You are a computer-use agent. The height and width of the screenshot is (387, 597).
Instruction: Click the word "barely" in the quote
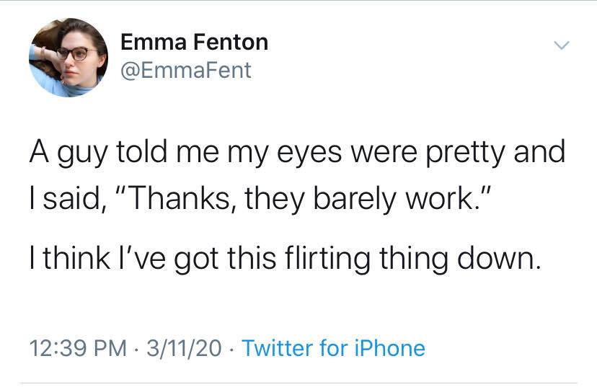click(328, 199)
